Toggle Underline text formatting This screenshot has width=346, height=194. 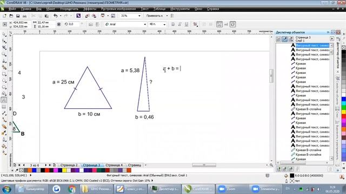187,24
